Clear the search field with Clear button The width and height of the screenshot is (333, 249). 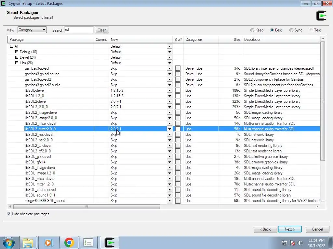pos(102,30)
